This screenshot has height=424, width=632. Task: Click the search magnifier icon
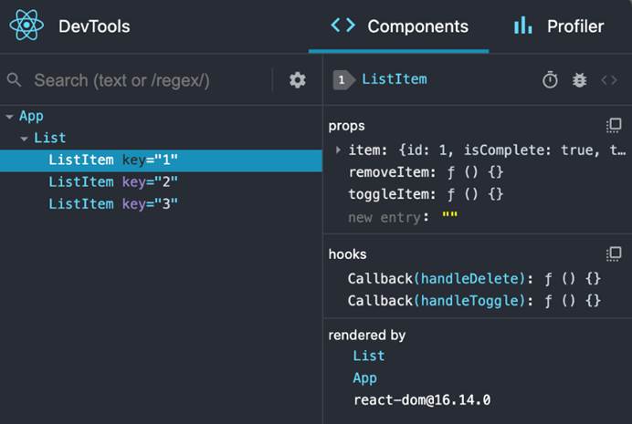tap(14, 79)
